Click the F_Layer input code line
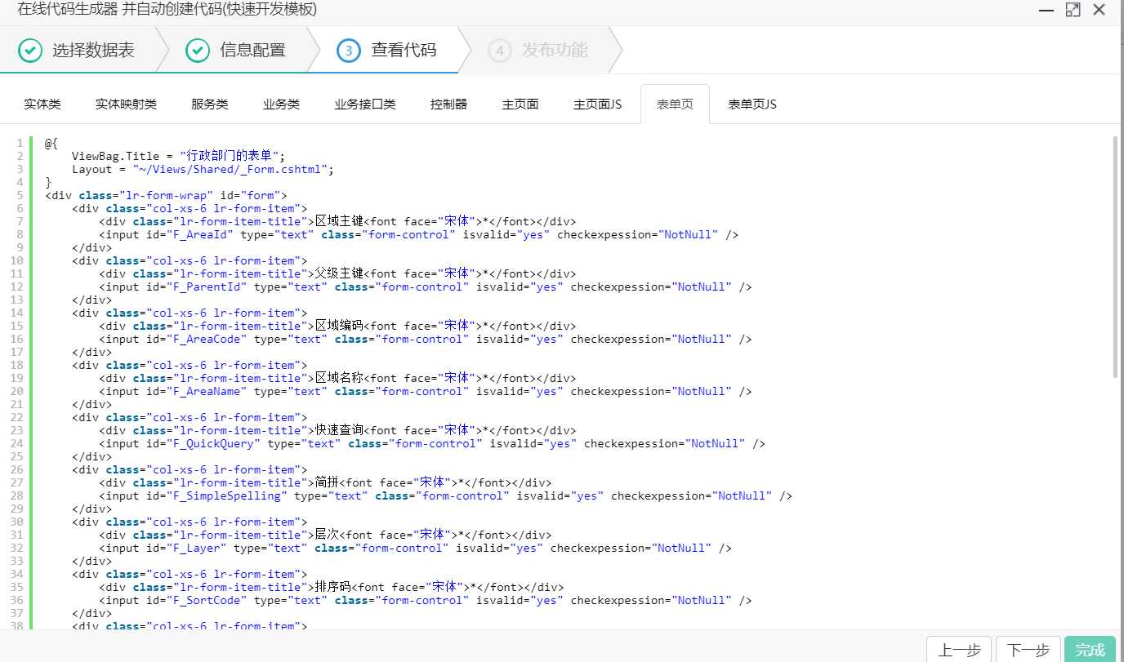The width and height of the screenshot is (1124, 662). click(415, 548)
